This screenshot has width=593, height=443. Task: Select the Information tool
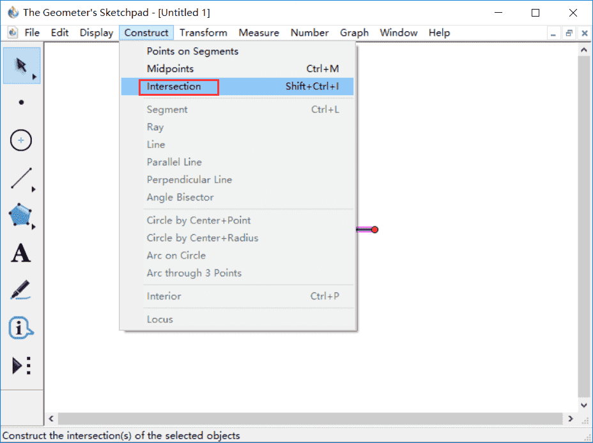(x=20, y=327)
